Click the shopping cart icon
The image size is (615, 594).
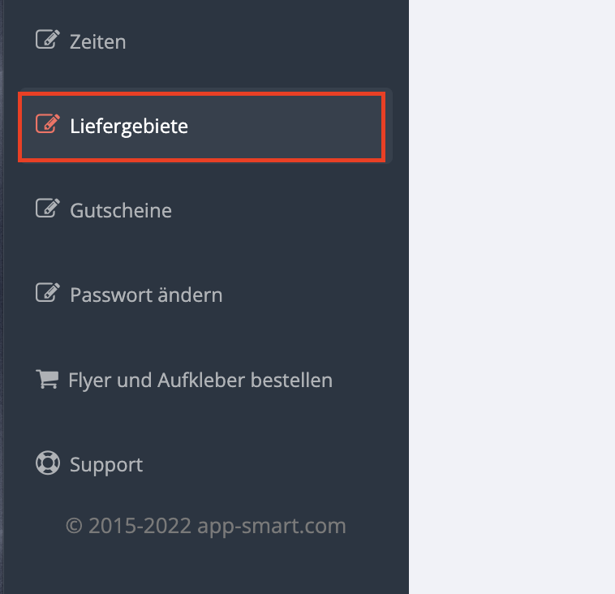coord(47,379)
